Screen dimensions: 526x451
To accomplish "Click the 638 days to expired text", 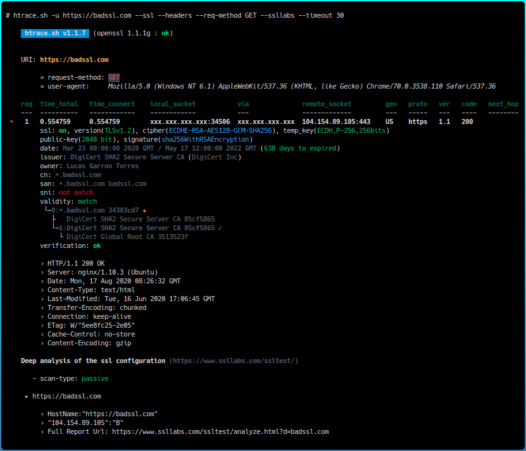I will click(x=300, y=148).
